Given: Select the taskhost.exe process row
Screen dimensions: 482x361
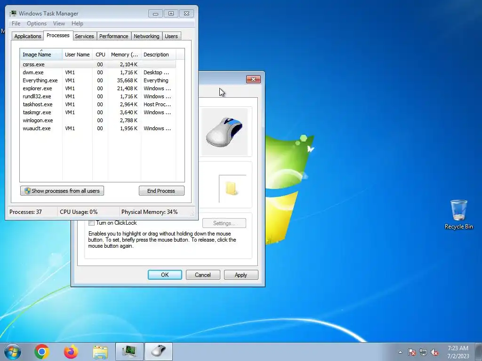Looking at the screenshot, I should [98, 104].
